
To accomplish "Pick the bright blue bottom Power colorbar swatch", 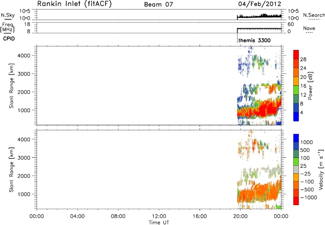I will pyautogui.click(x=296, y=117).
